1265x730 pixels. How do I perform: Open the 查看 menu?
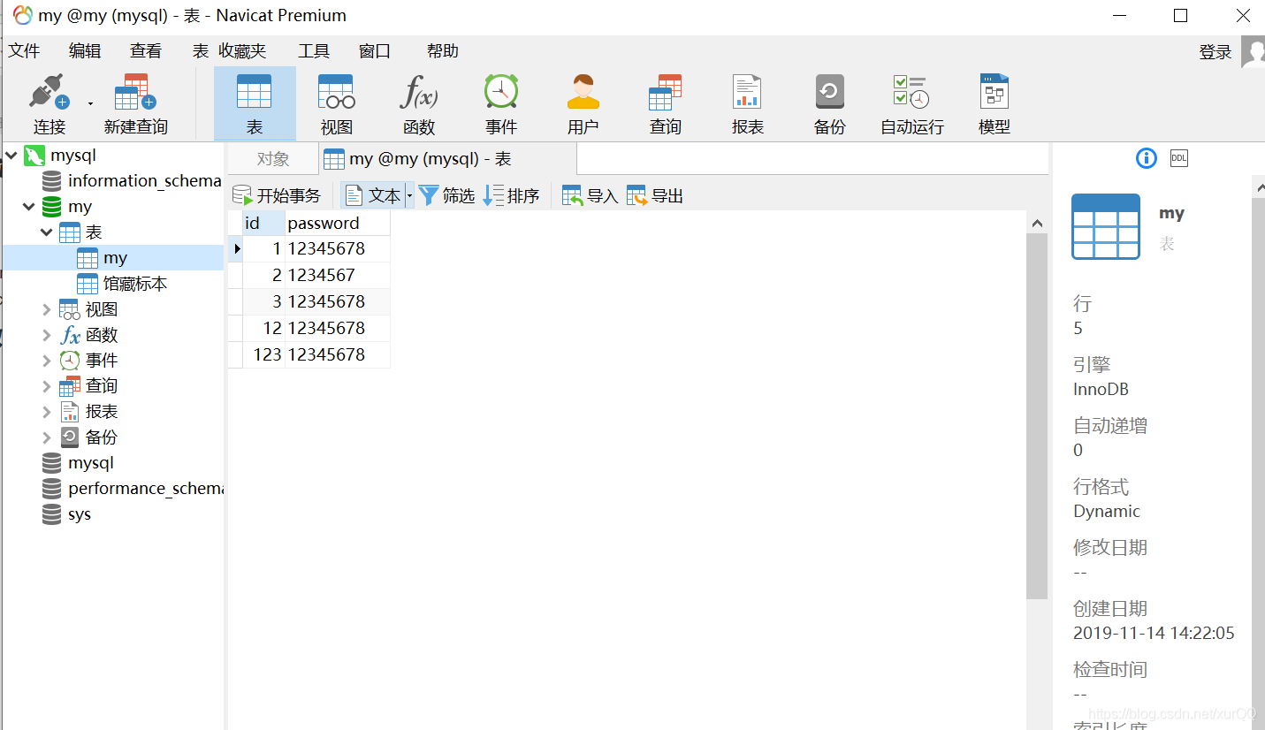pos(146,51)
